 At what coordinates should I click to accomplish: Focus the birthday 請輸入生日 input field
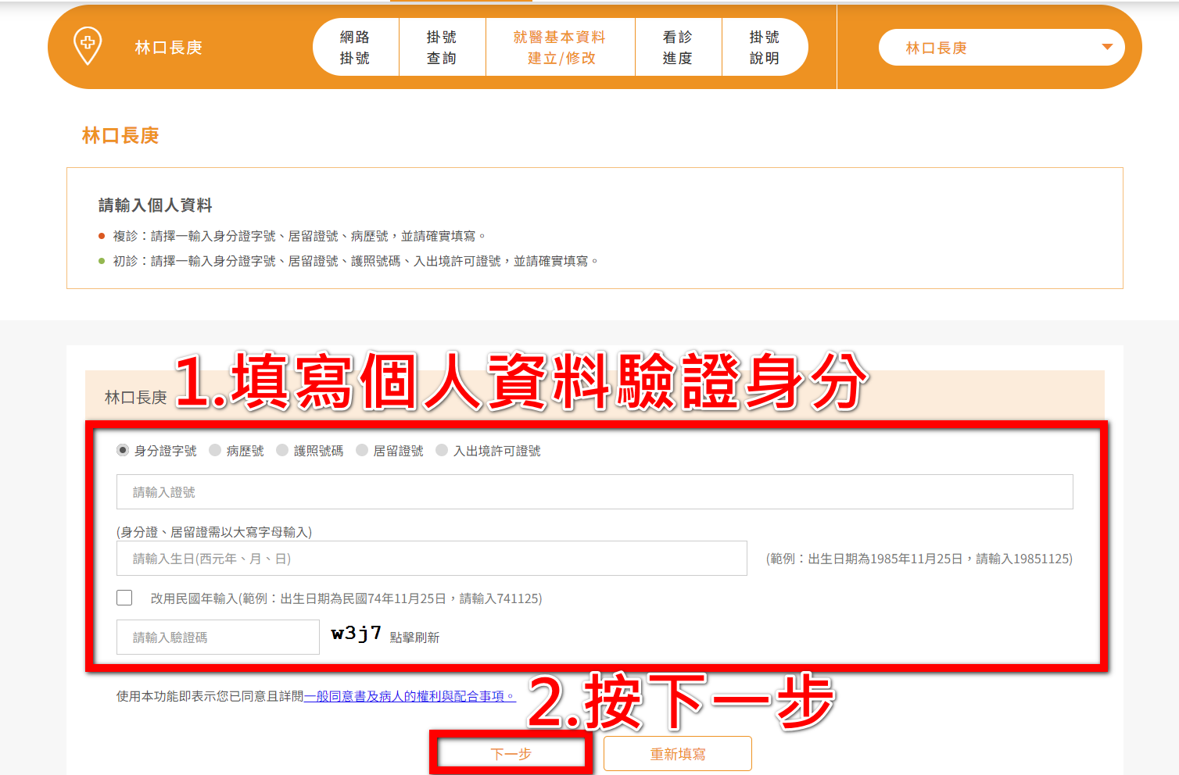(432, 559)
